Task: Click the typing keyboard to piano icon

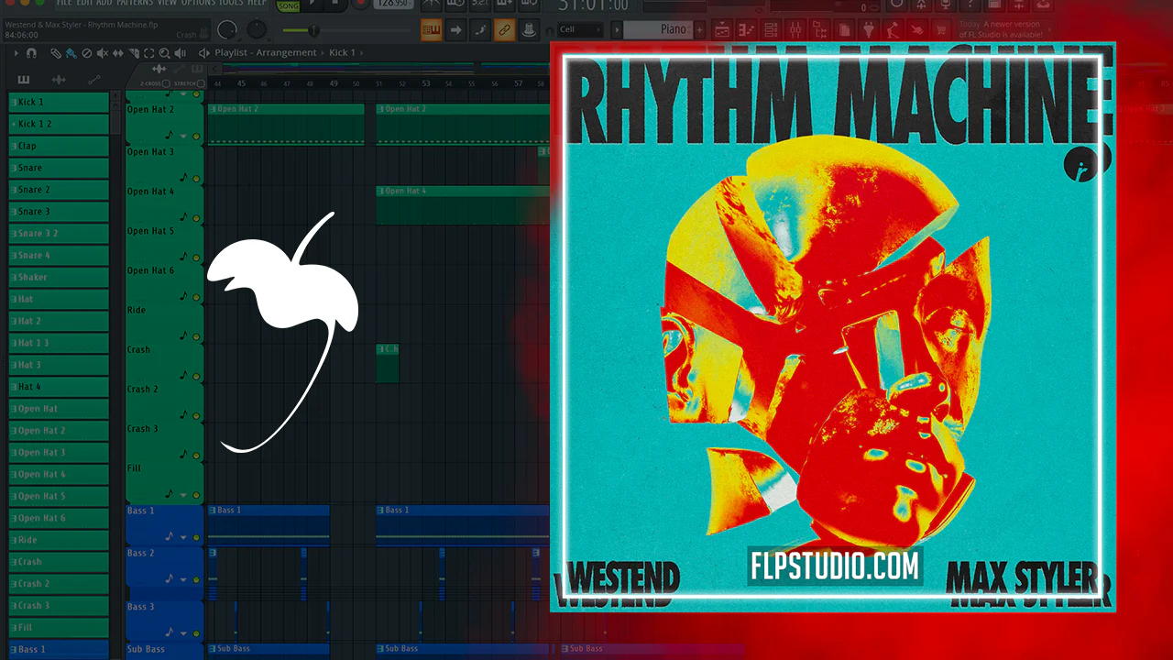Action: 432,30
